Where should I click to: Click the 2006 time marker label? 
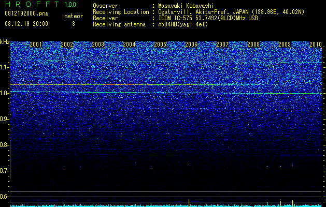(x=191, y=45)
